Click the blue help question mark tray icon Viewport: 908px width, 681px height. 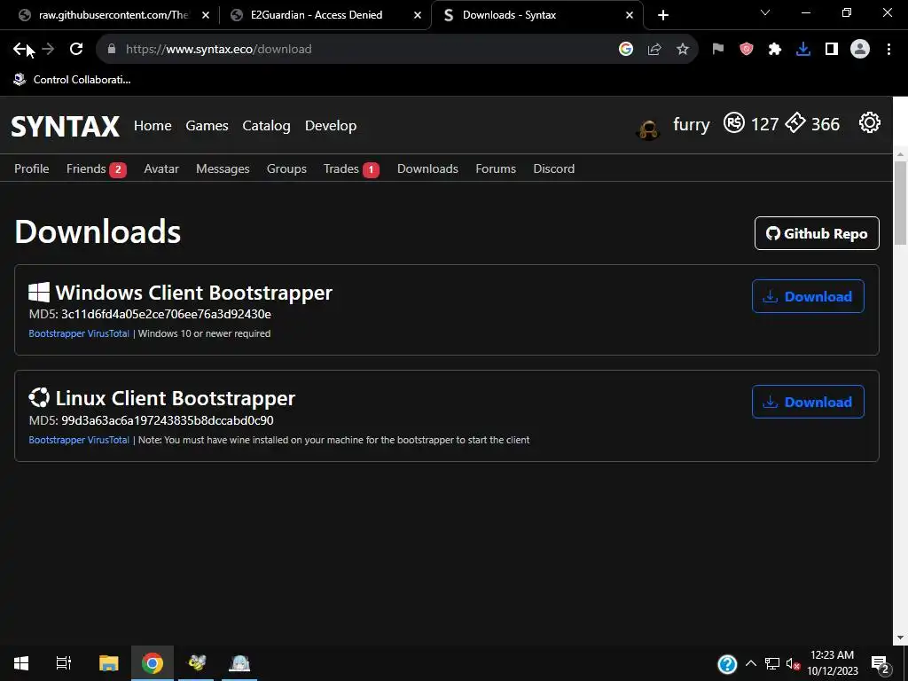click(727, 664)
